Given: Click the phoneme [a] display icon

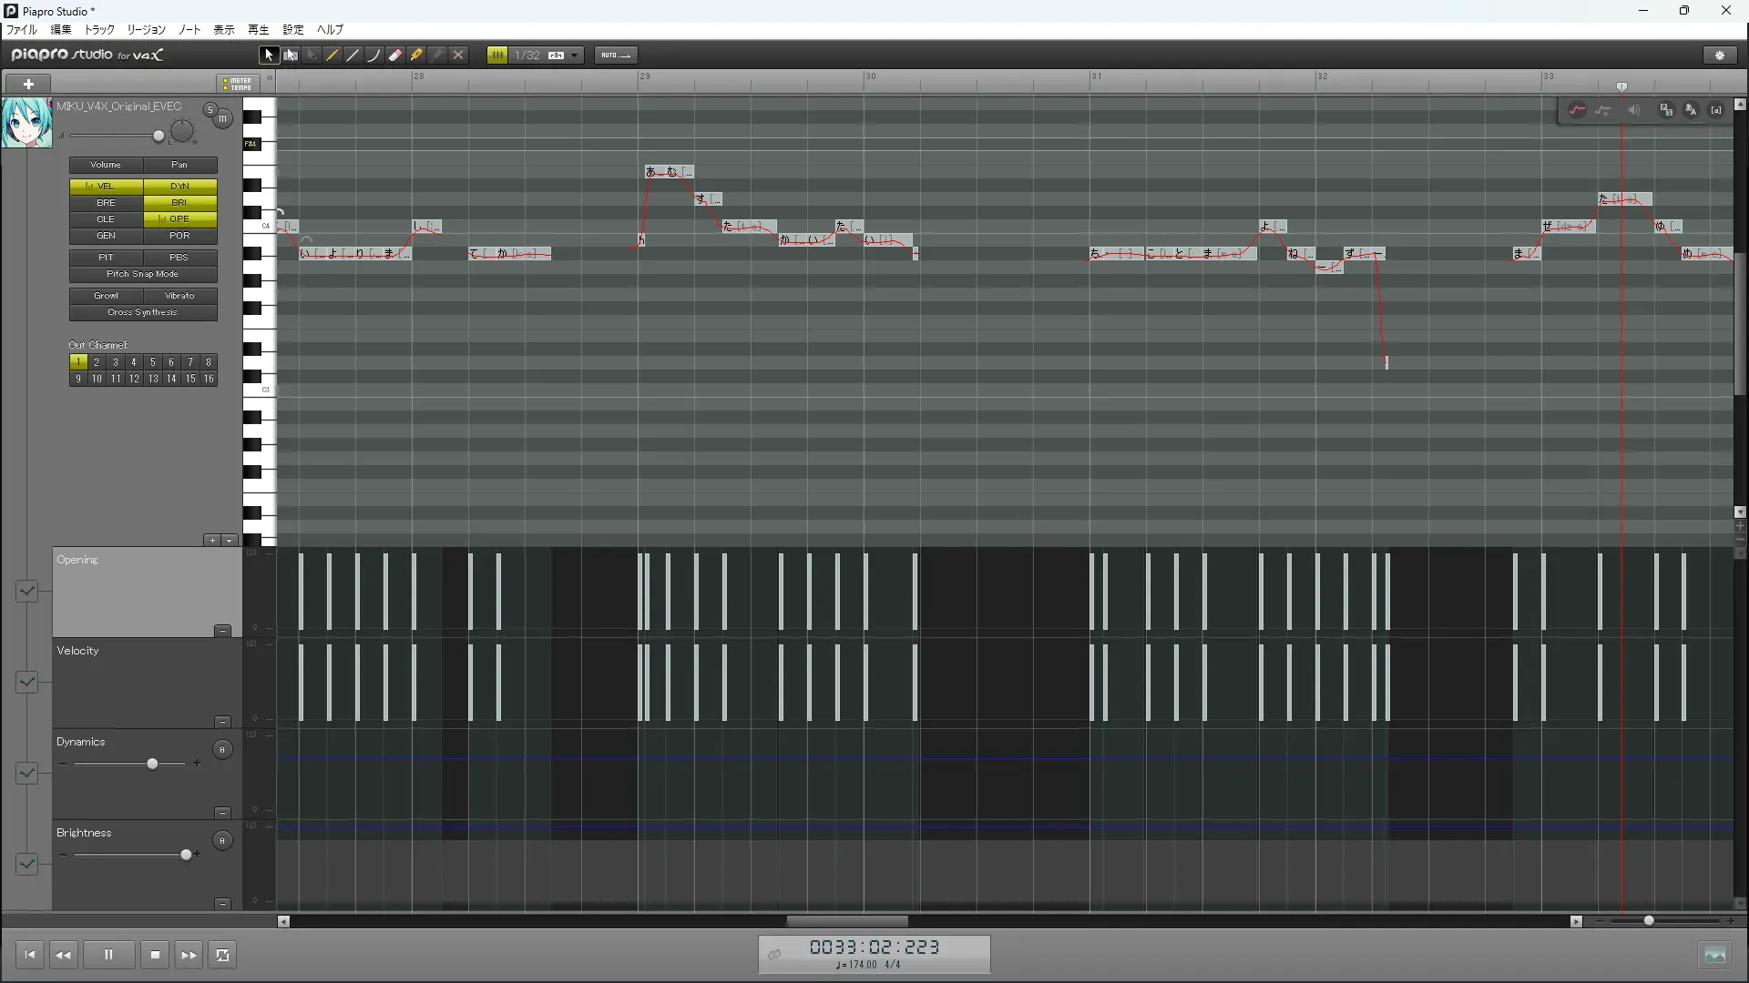Looking at the screenshot, I should pyautogui.click(x=1716, y=110).
